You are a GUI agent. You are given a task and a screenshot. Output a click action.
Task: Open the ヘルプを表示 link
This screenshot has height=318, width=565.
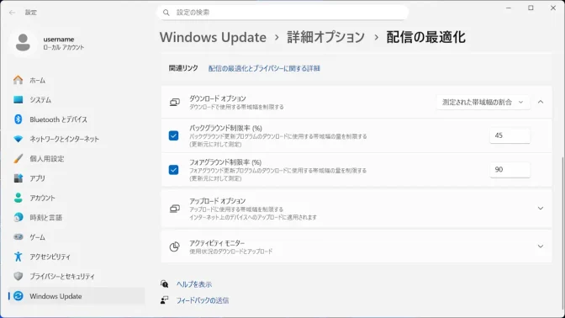(x=194, y=284)
